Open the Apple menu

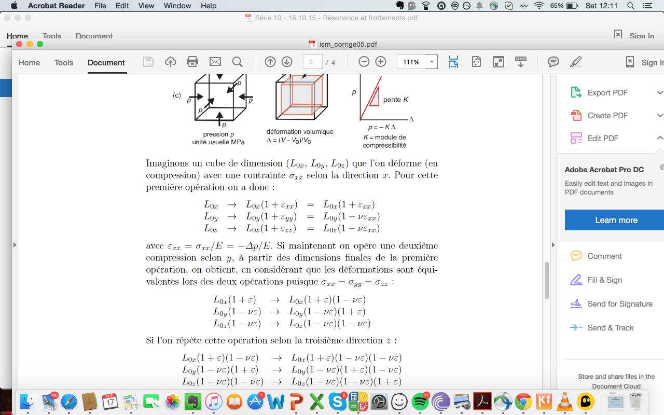[x=14, y=6]
